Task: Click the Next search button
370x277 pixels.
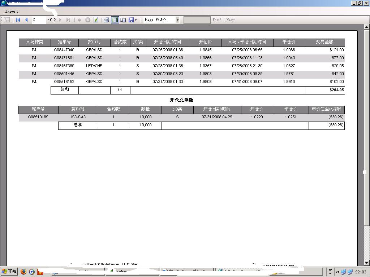Action: [x=231, y=20]
